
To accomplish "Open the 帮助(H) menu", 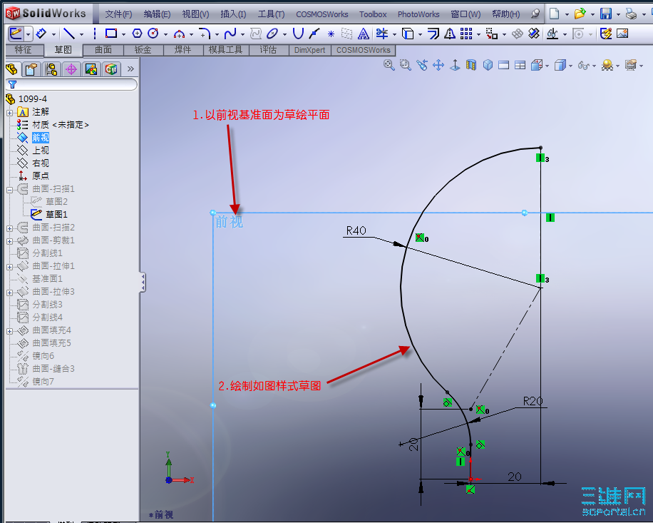I will click(506, 14).
